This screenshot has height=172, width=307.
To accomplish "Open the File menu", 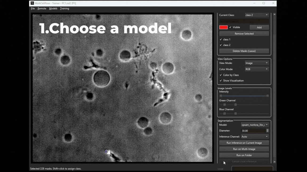I will pos(33,8).
